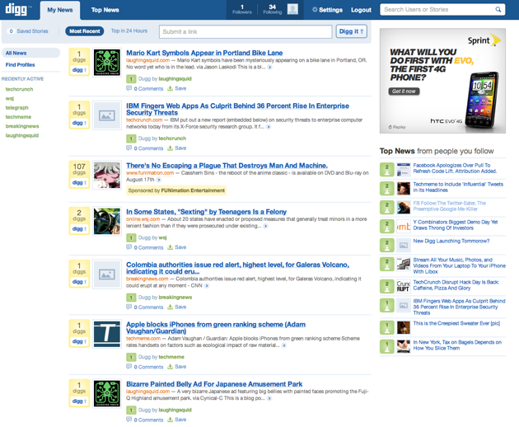Open laughingsquid thumbnail for Mario Kart story
Viewport: 519px width, 427px height.
(x=107, y=63)
